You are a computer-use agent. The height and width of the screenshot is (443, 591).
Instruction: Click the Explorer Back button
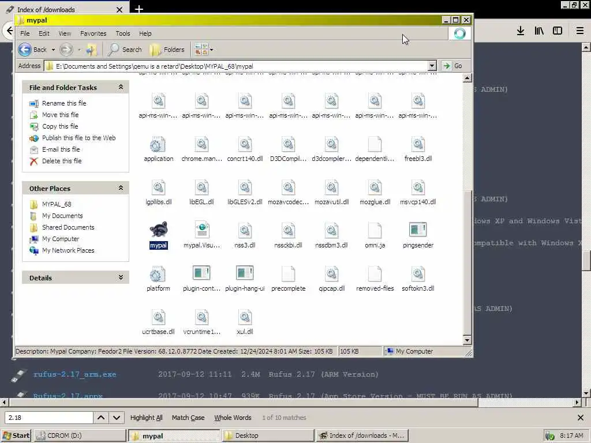point(33,50)
